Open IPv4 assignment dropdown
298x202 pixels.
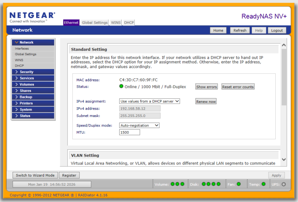coord(150,101)
